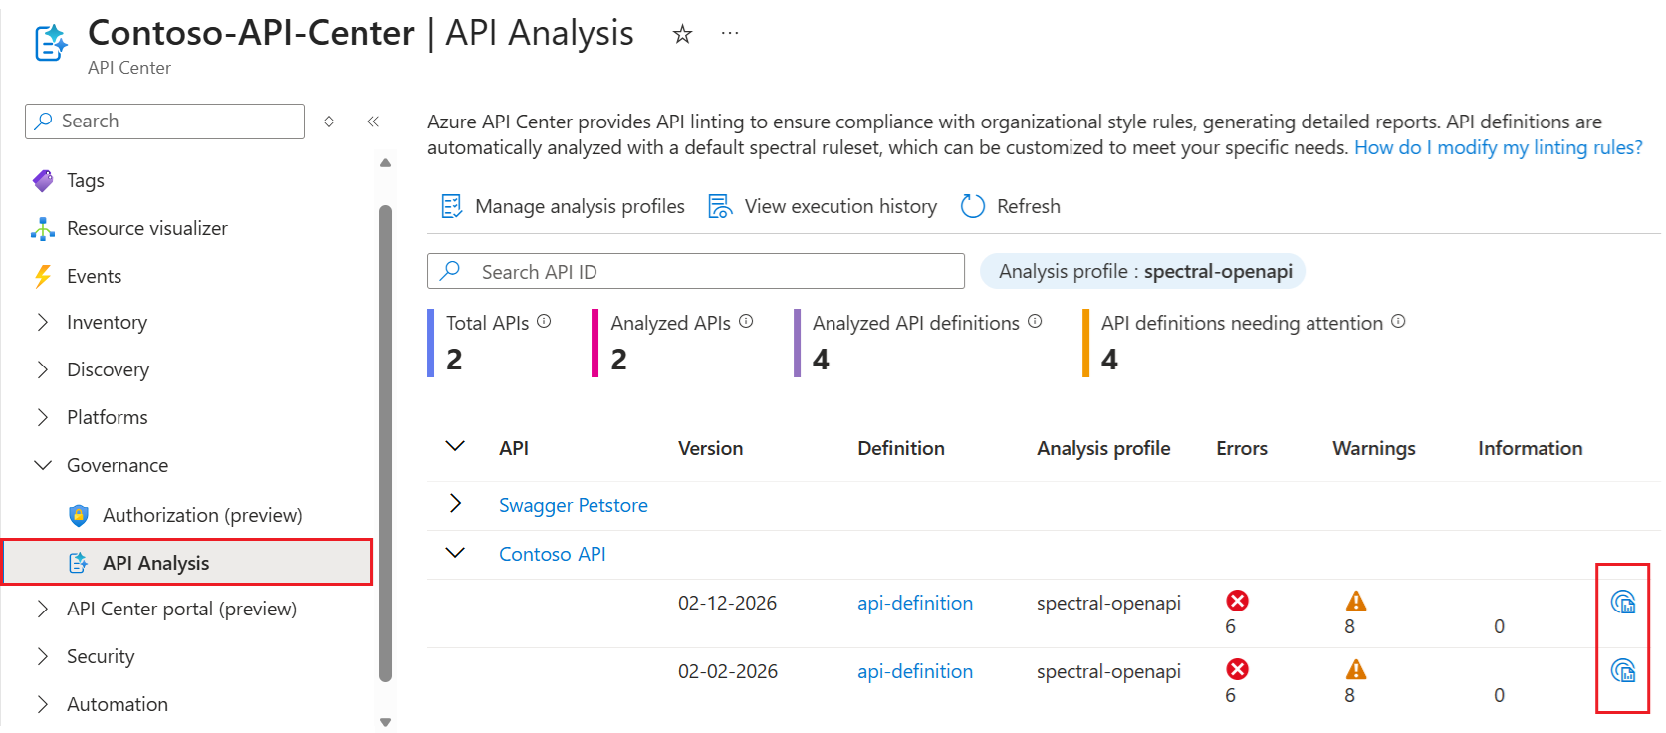1666x733 pixels.
Task: Click info icon beside Analyzed API definitions
Action: click(x=1035, y=322)
